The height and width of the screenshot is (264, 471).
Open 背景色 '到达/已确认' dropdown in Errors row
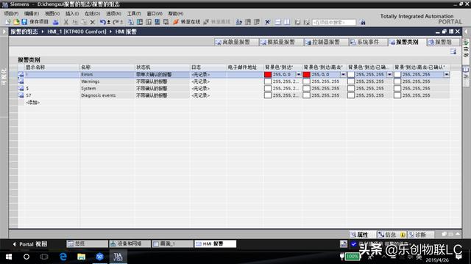coord(389,74)
